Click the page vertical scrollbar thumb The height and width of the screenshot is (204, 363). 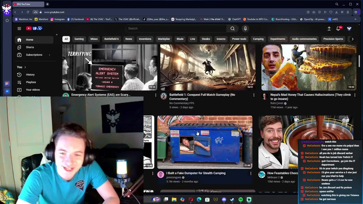click(x=359, y=61)
